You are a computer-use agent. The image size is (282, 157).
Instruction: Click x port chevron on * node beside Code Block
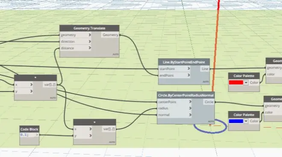click(90, 129)
